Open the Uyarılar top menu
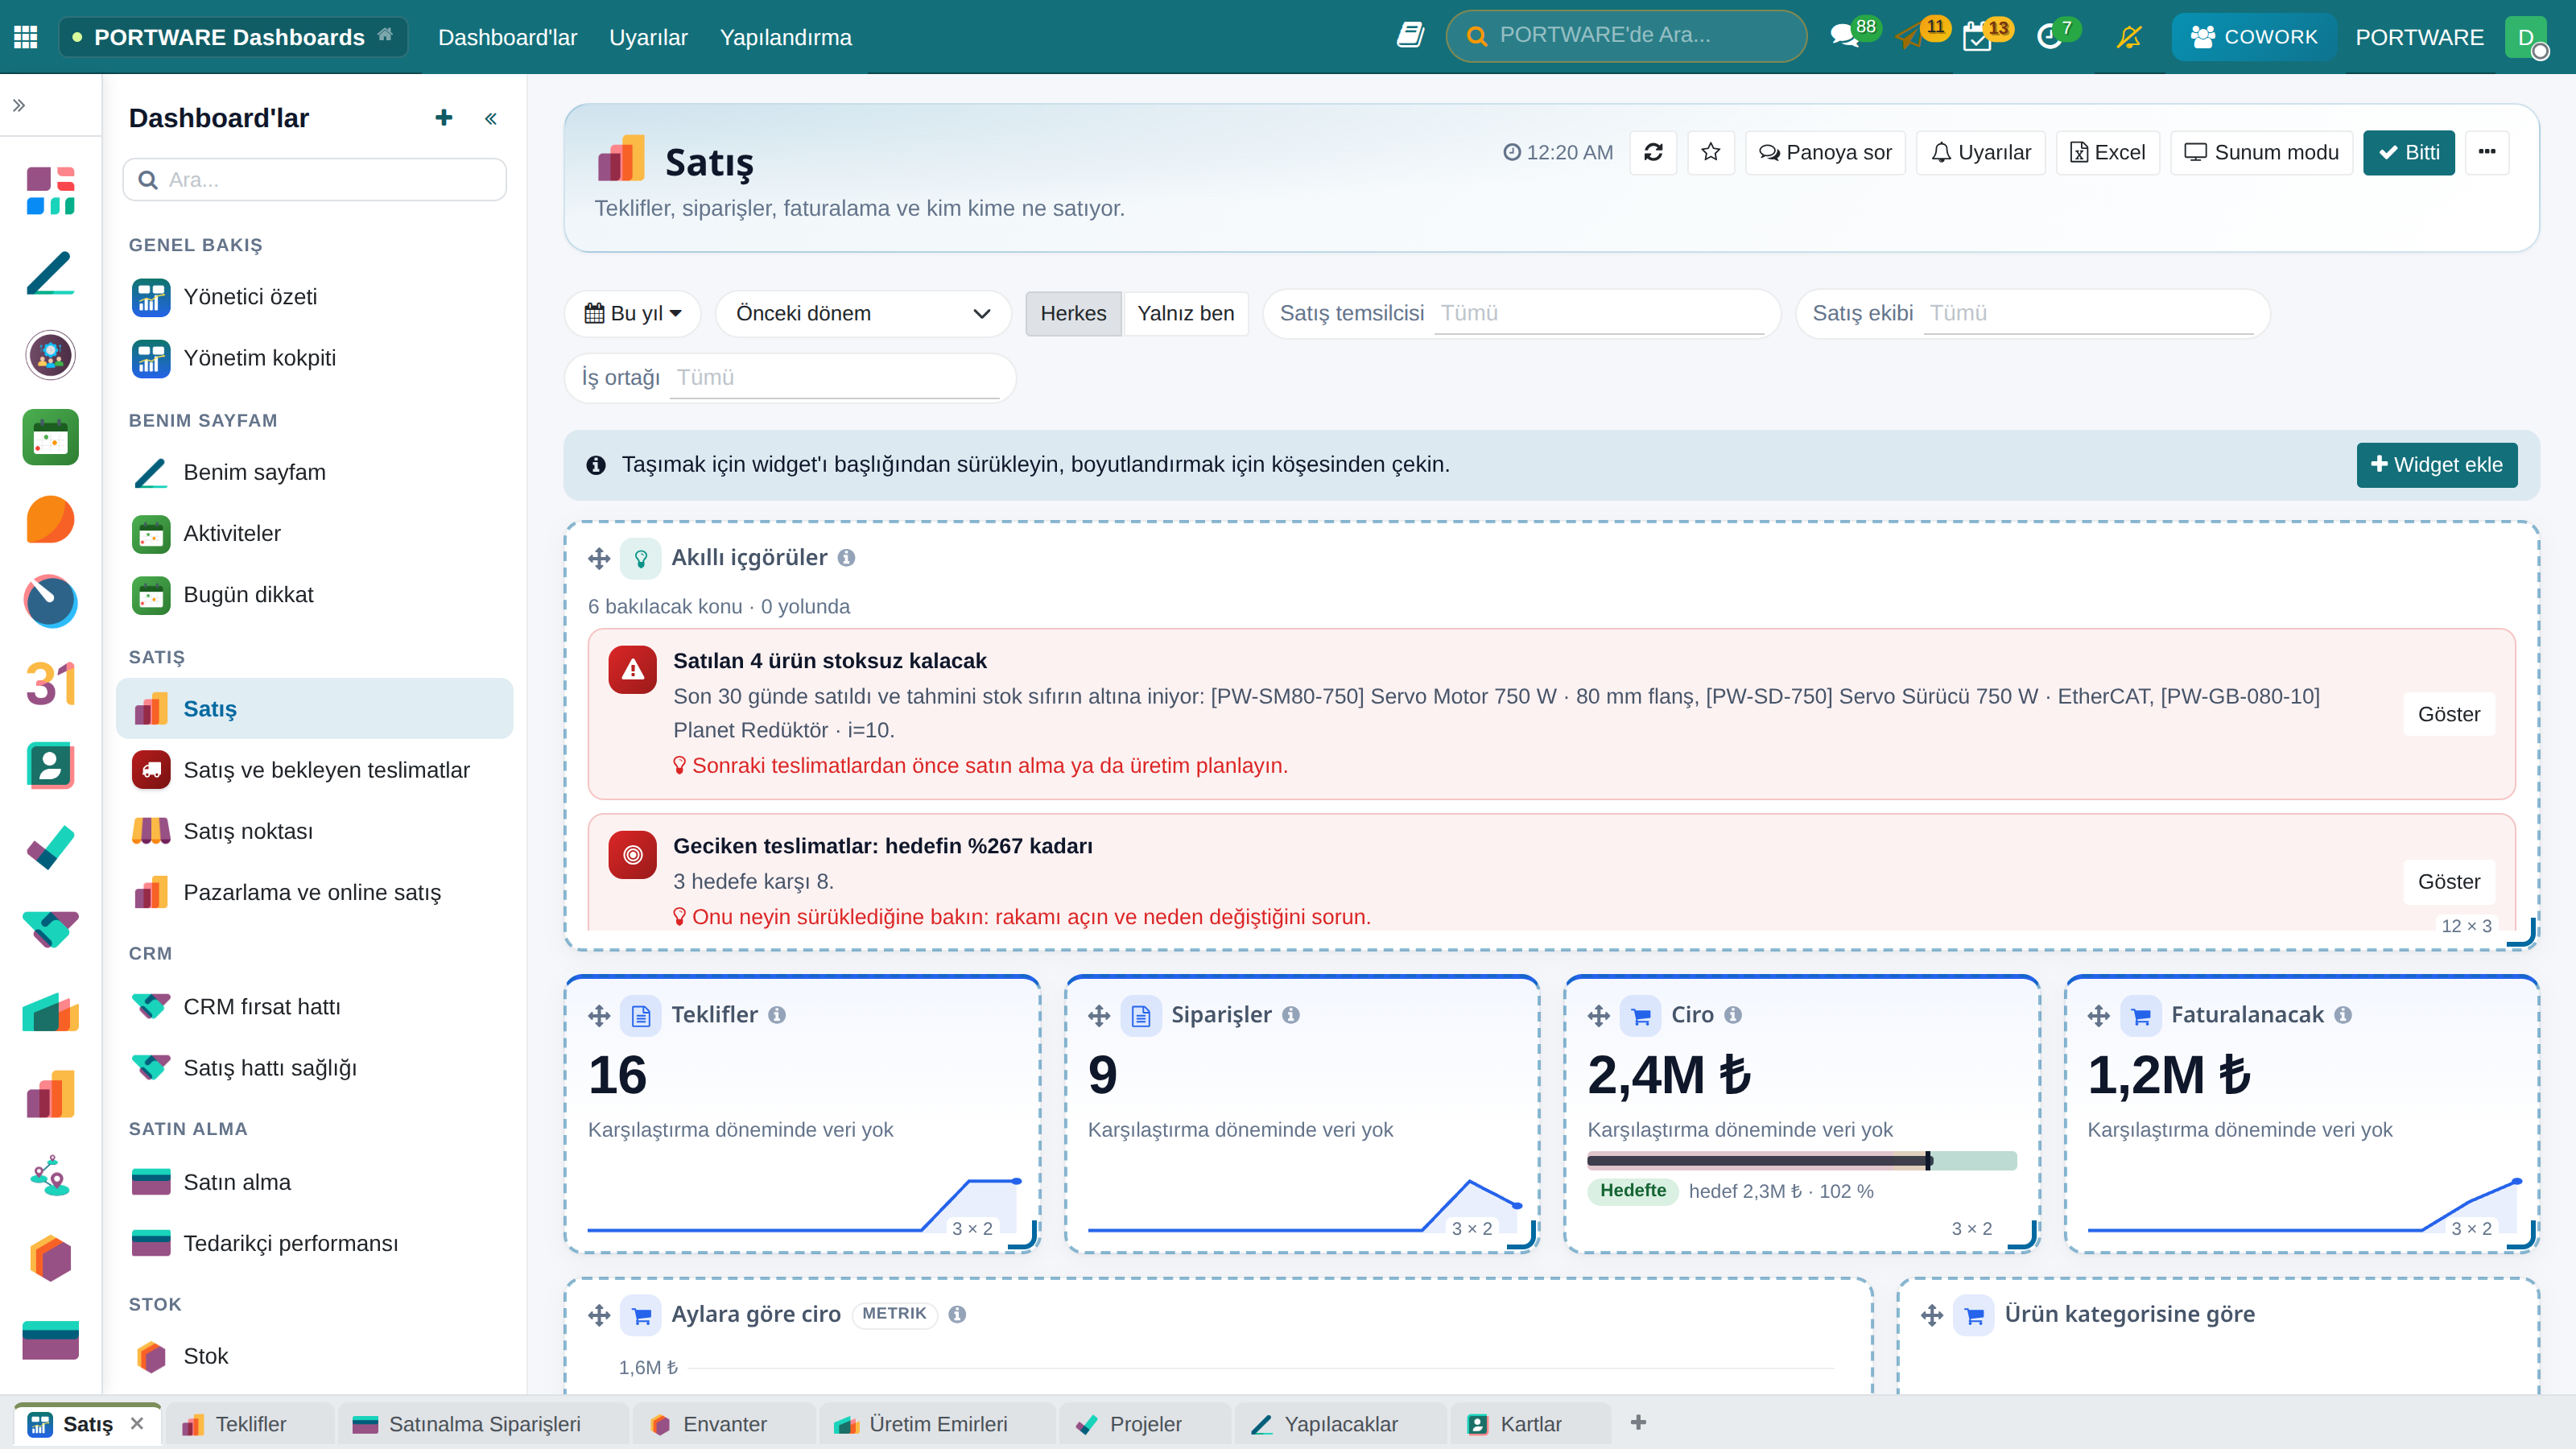This screenshot has height=1449, width=2576. [648, 37]
